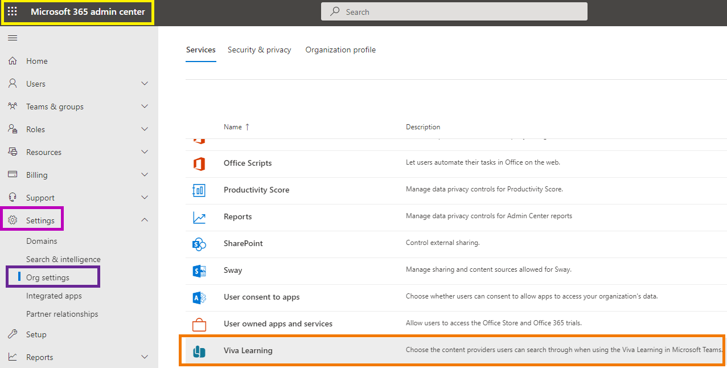727x368 pixels.
Task: Click the shopping bag icon for User owned apps
Action: pyautogui.click(x=199, y=324)
